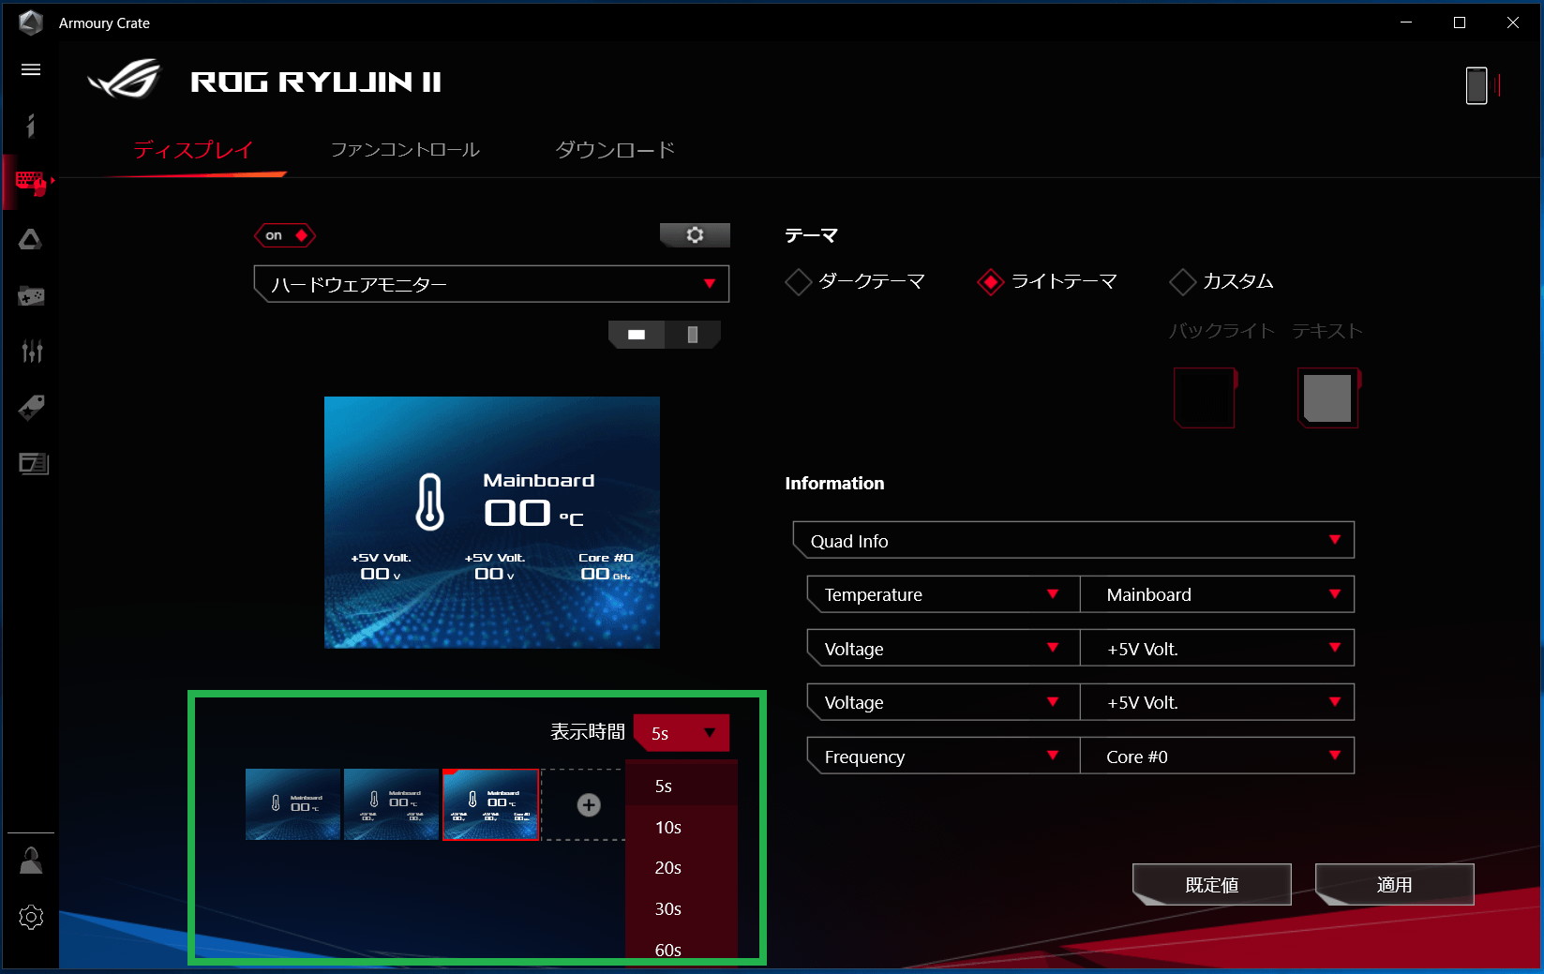Select the ライトテーマ radio option
Viewport: 1544px width, 974px height.
tap(1047, 281)
